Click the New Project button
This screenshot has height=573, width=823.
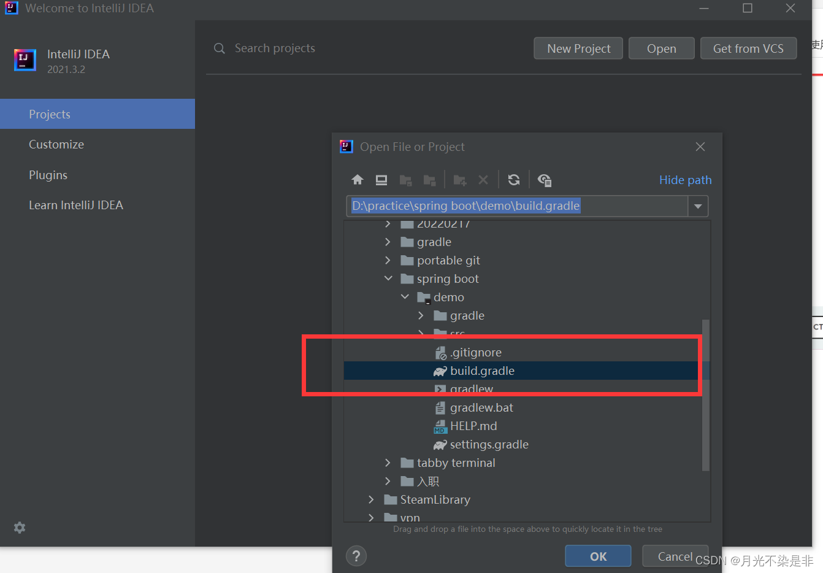[x=578, y=48]
